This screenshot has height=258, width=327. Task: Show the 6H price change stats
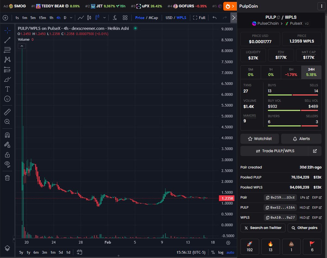[291, 72]
